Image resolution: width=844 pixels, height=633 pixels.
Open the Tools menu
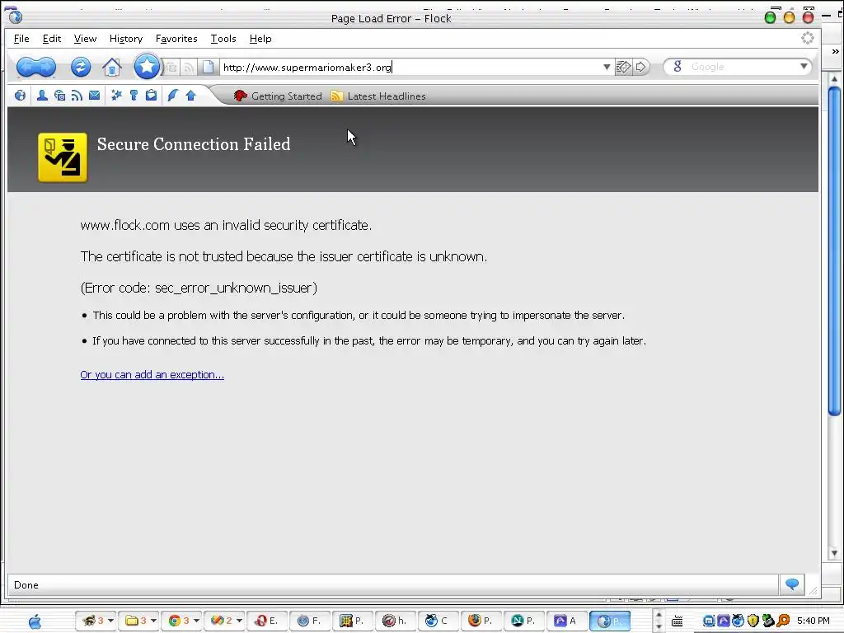(223, 39)
